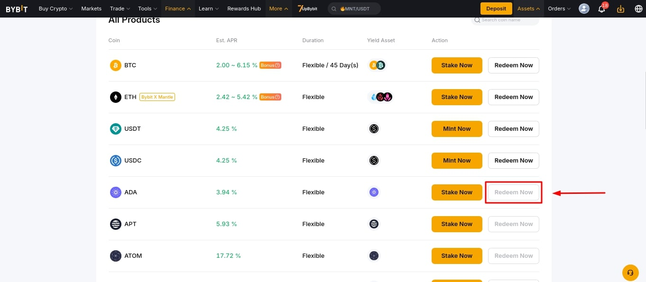The image size is (646, 282).
Task: Click the Bybit logo
Action: (17, 9)
